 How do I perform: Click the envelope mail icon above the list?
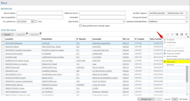tap(172, 35)
